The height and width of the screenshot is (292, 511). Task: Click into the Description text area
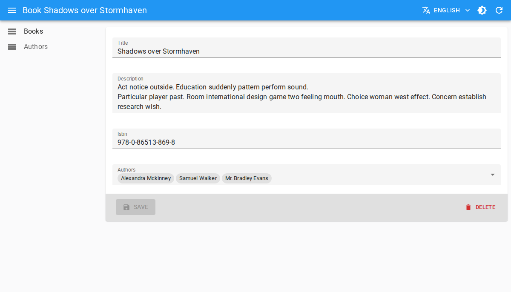click(x=307, y=97)
